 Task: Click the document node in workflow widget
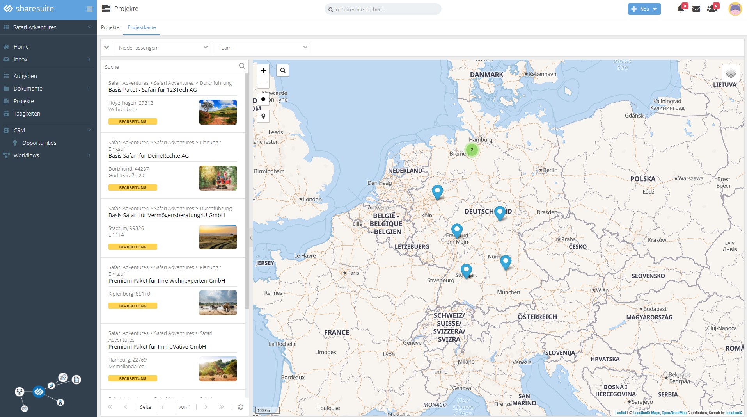pyautogui.click(x=76, y=380)
